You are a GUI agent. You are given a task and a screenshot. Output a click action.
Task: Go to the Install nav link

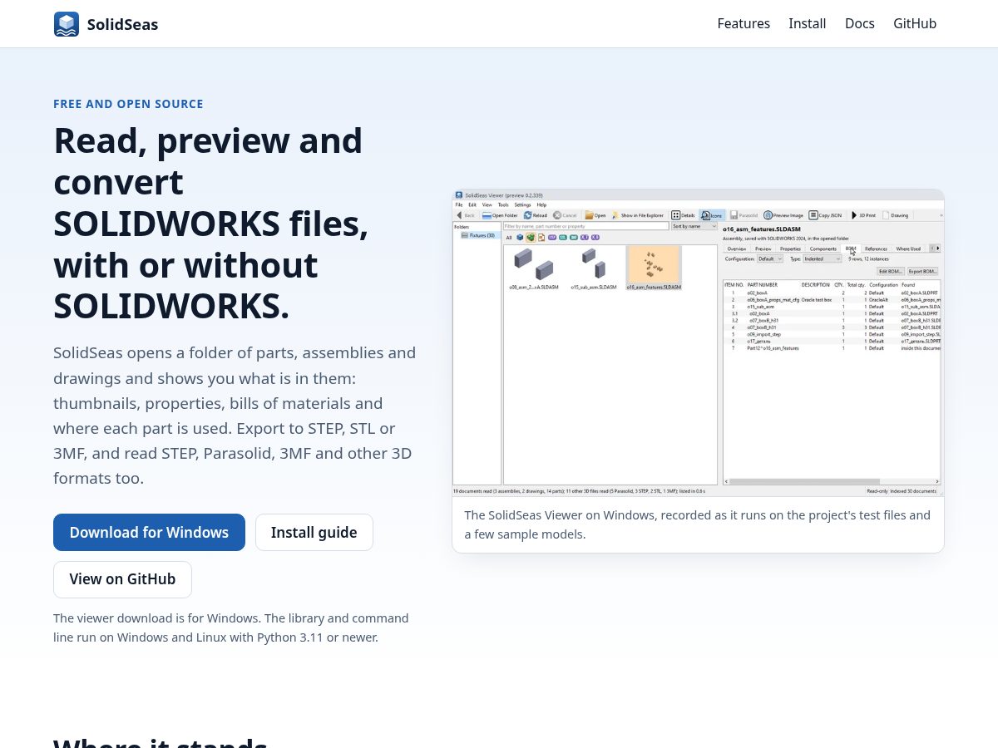tap(808, 23)
